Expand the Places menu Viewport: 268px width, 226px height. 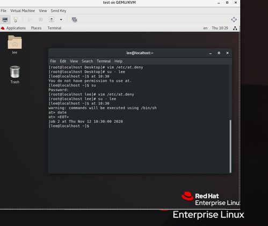(36, 28)
